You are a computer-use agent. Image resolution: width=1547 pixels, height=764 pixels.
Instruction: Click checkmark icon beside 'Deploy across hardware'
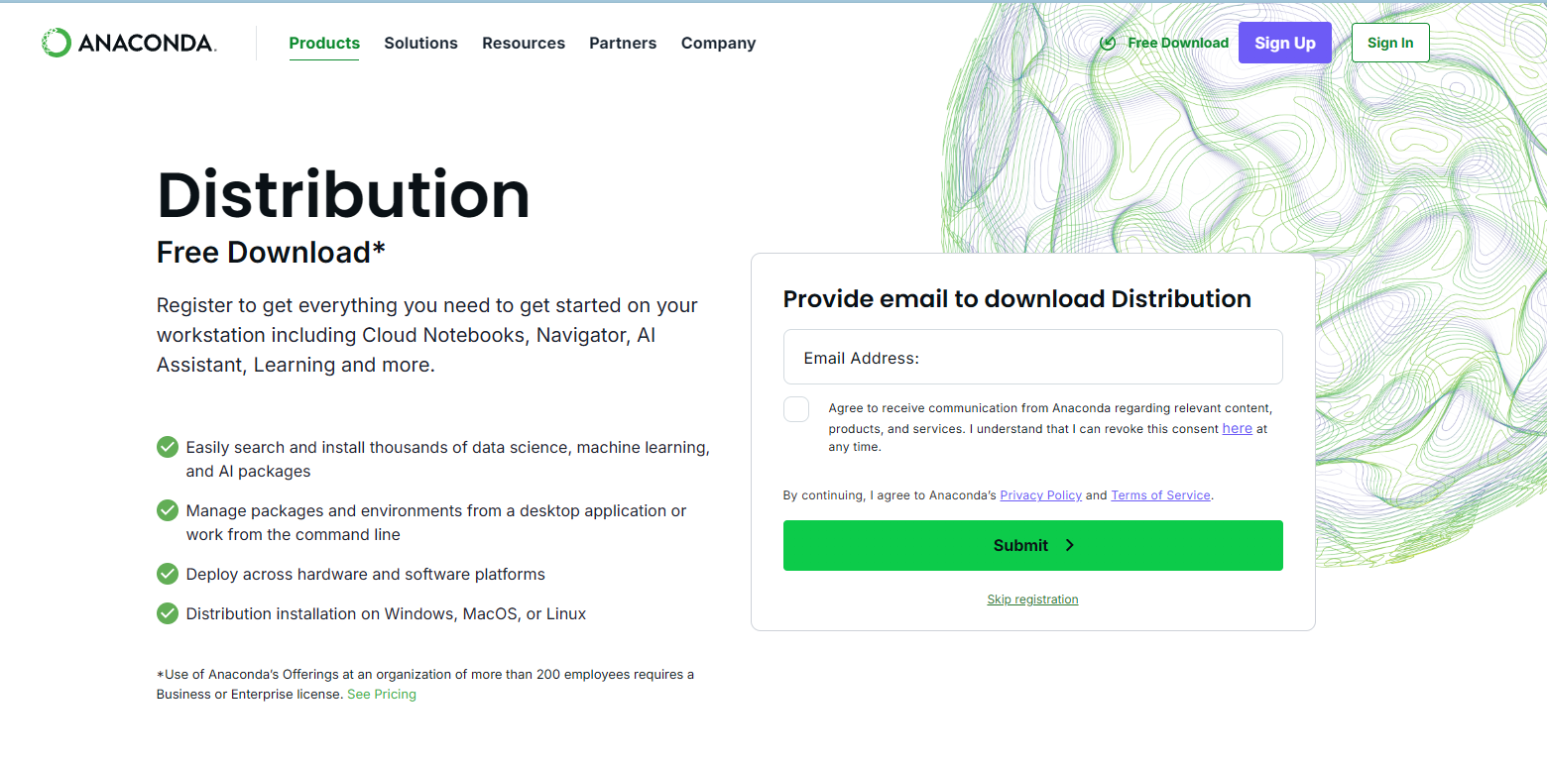(x=168, y=574)
